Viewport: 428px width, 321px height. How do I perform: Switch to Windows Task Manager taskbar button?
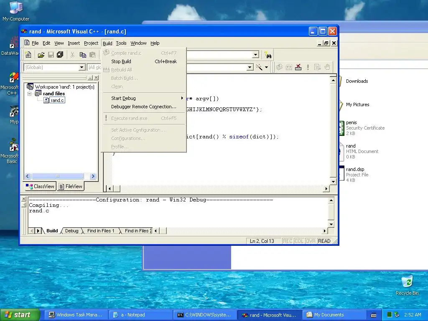tap(76, 315)
